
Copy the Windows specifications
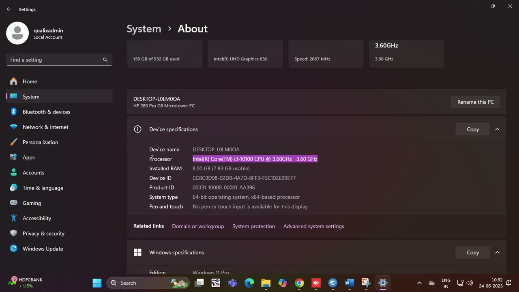click(x=473, y=253)
